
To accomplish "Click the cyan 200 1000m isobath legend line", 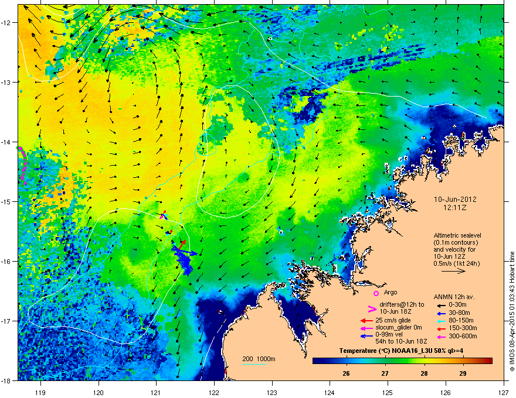I will 254,364.
